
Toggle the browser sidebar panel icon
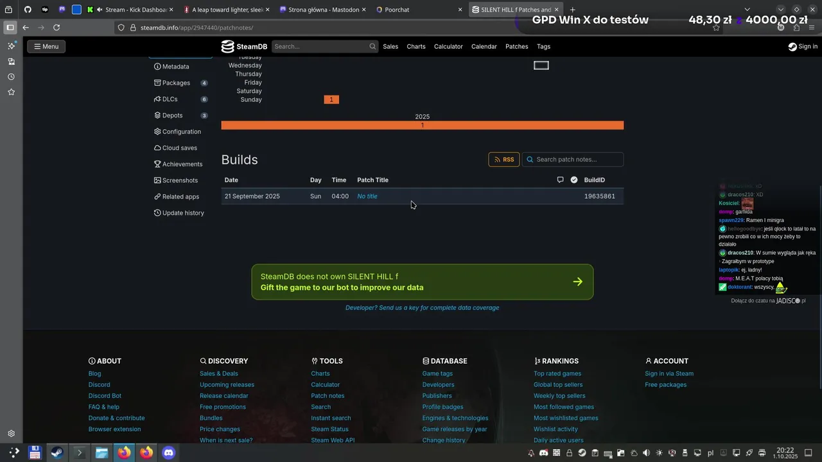click(10, 28)
